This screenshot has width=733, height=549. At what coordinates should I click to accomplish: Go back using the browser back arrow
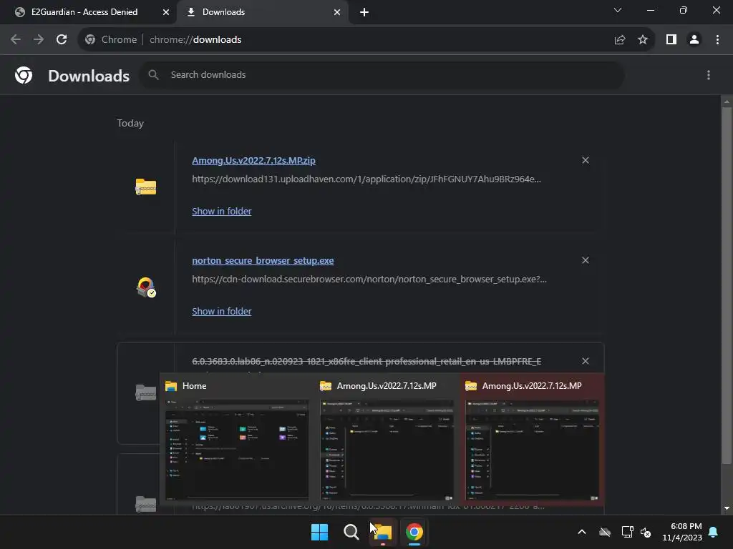[x=16, y=40]
